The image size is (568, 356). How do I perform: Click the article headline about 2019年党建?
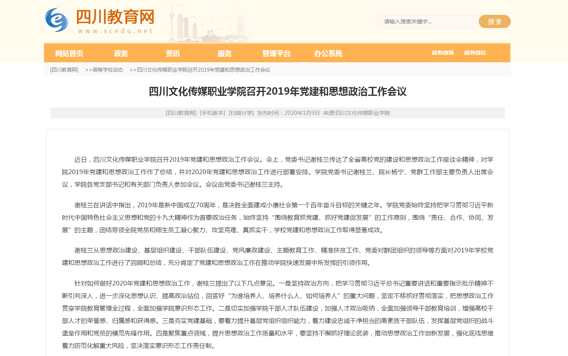pyautogui.click(x=277, y=92)
